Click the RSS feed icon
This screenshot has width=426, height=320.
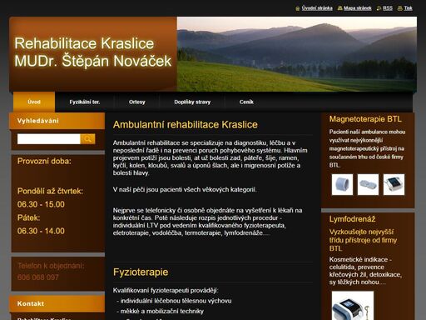coord(379,8)
